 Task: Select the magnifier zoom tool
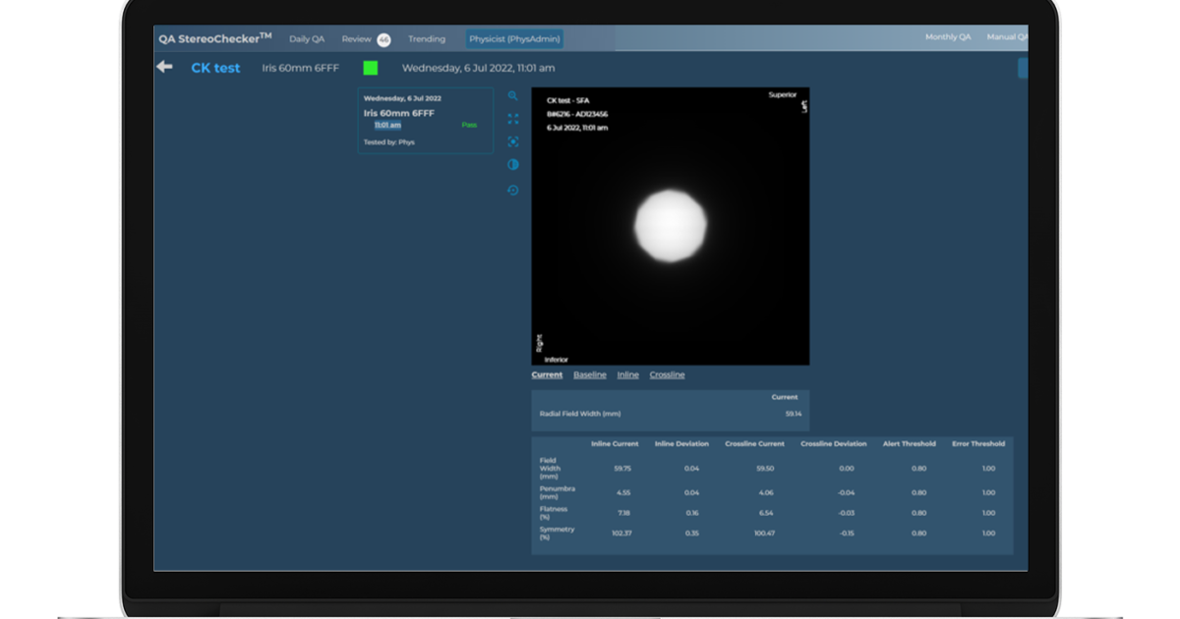pos(512,96)
